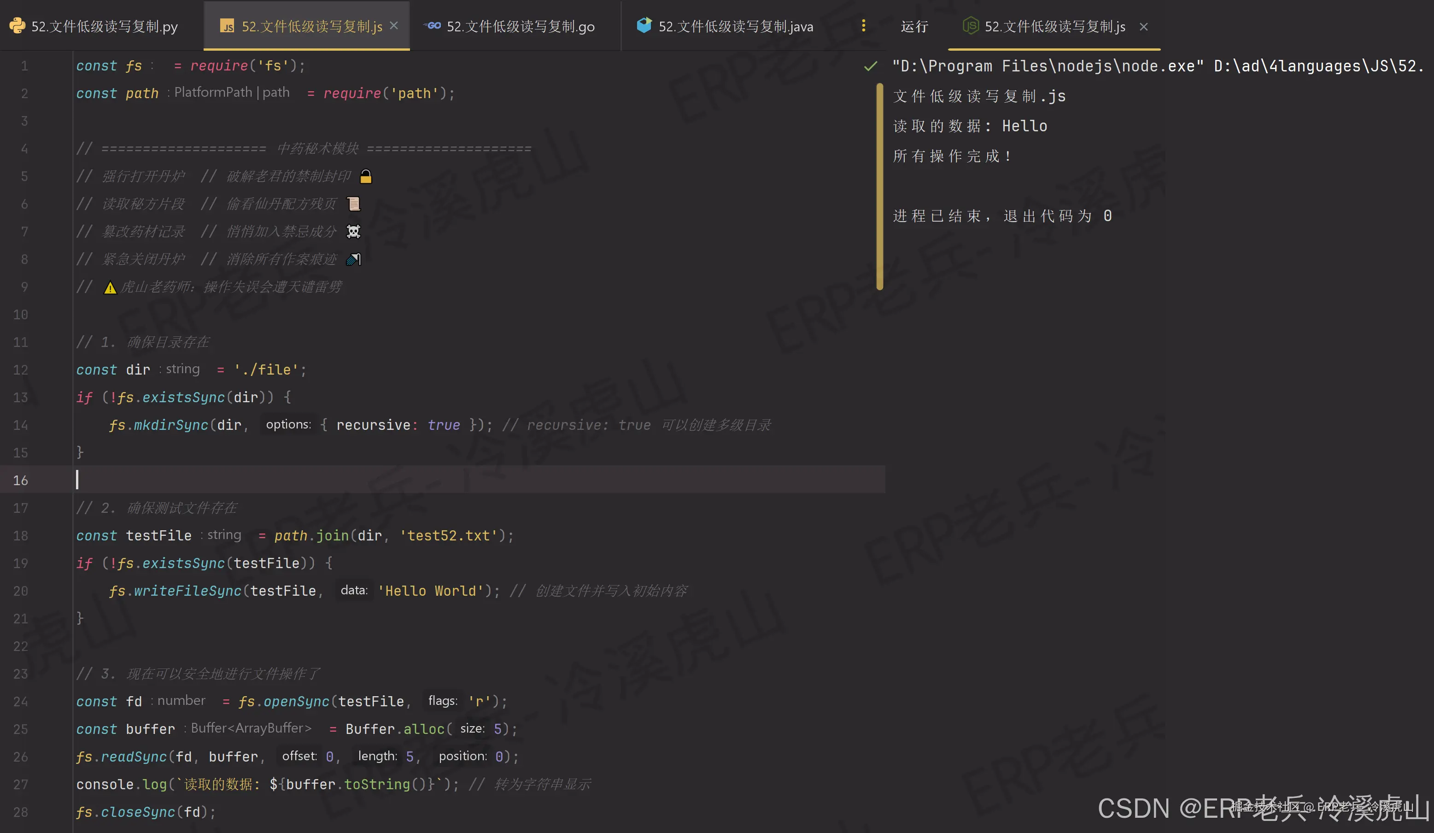Click the green checkmark inspection indicator
The height and width of the screenshot is (833, 1434).
coord(870,66)
